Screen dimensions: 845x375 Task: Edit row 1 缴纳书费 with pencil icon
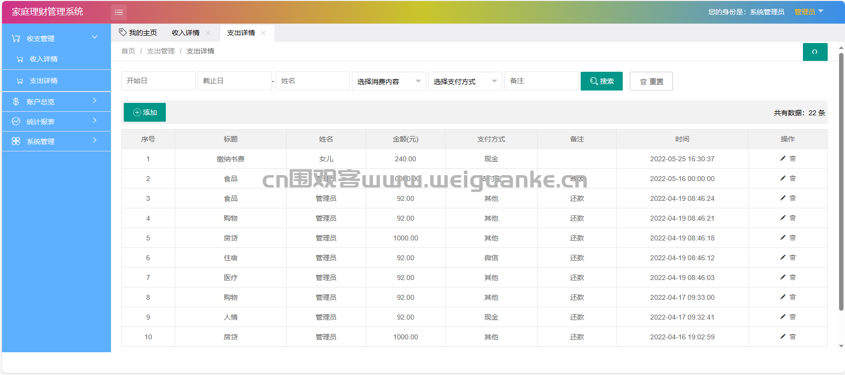pos(783,158)
